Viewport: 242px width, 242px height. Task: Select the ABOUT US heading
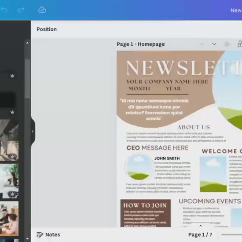tap(194, 127)
